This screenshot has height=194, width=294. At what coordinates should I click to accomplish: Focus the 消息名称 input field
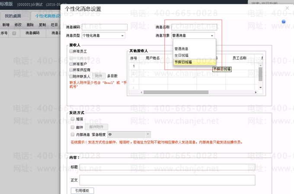pos(194,27)
